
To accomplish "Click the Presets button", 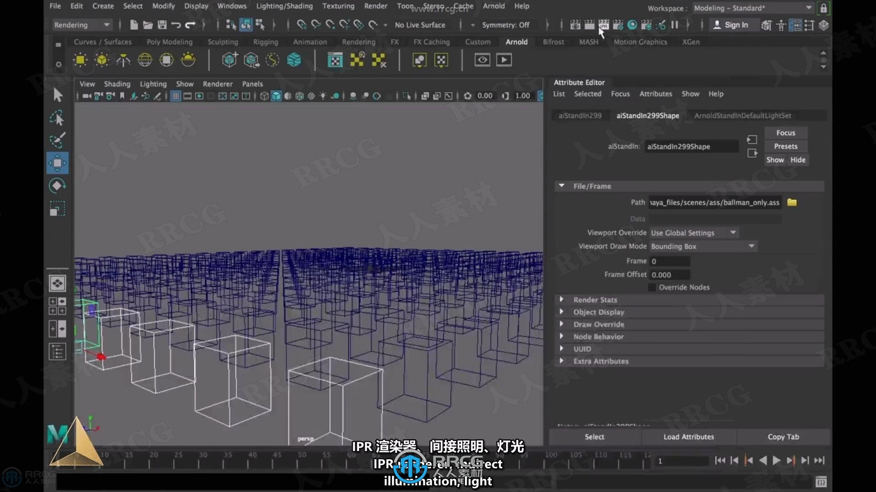I will pyautogui.click(x=786, y=146).
